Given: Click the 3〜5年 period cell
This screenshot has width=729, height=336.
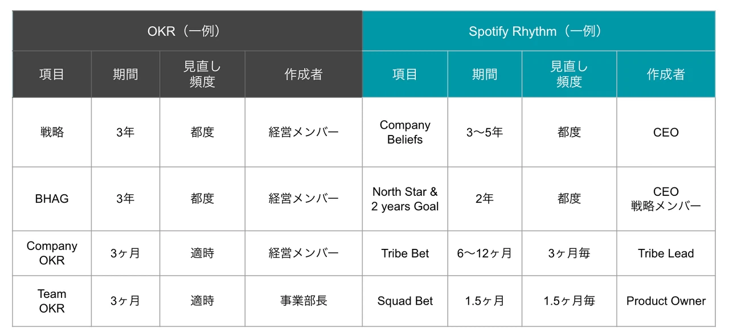Looking at the screenshot, I should tap(485, 132).
